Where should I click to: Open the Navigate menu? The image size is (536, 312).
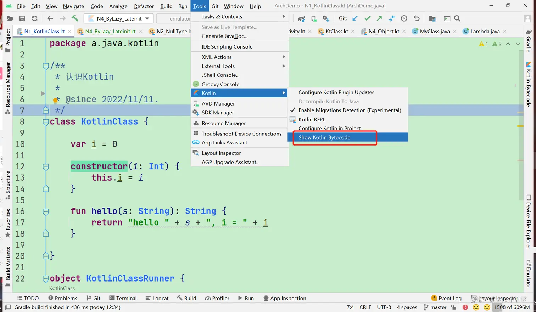click(73, 6)
